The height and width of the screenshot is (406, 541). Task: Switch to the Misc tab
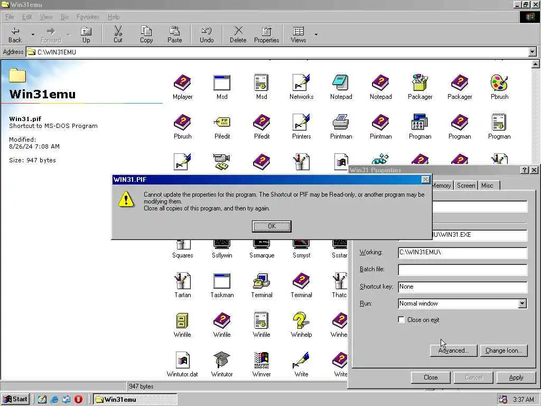tap(487, 186)
